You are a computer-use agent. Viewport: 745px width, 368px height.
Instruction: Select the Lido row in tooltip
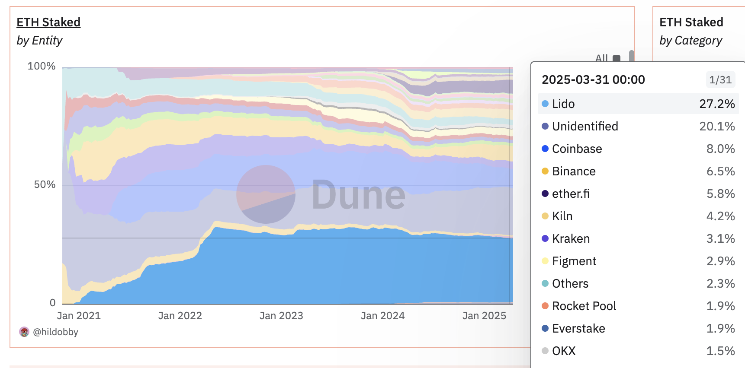pos(638,104)
